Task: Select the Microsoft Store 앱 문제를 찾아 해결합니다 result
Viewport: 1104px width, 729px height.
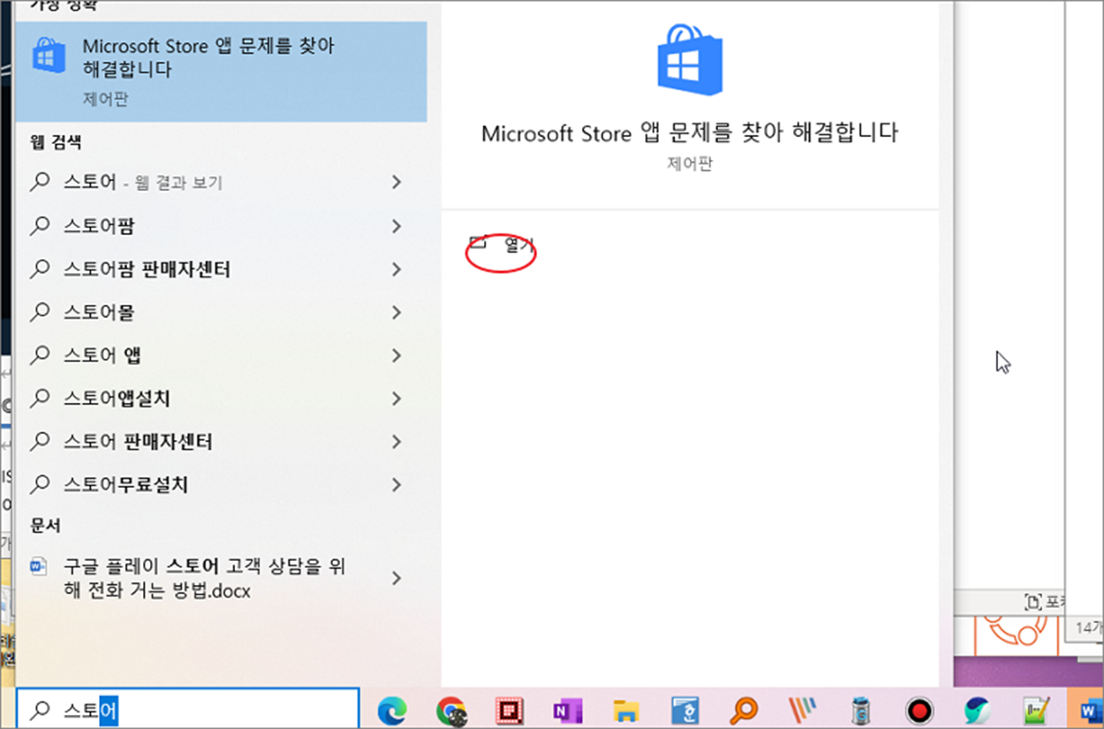Action: [221, 72]
